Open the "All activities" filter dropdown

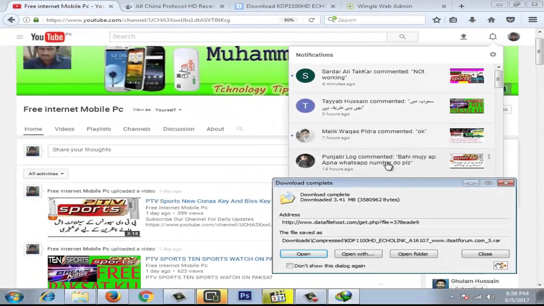coord(46,173)
